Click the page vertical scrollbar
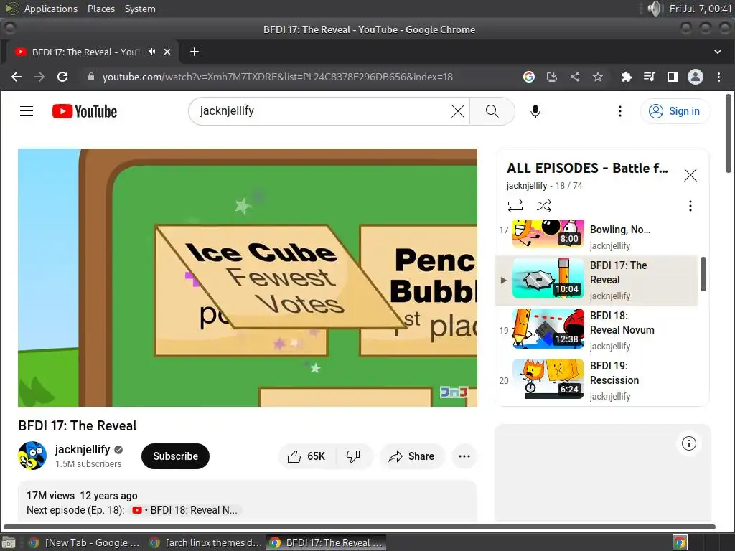This screenshot has height=551, width=735. pos(729,133)
